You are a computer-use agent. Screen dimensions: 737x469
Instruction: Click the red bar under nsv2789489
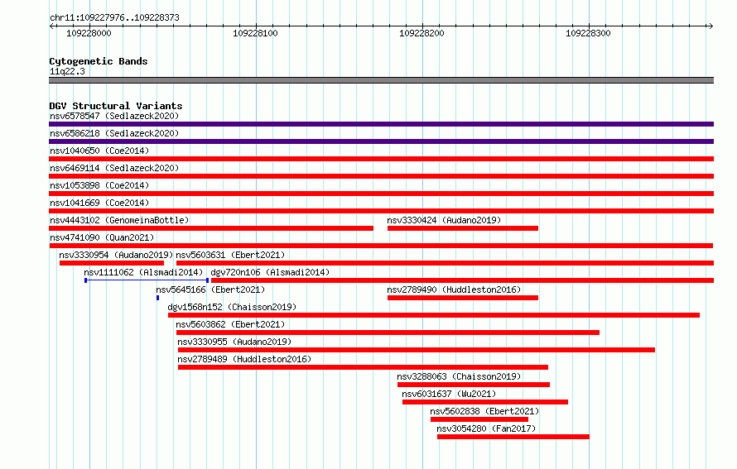click(x=364, y=367)
